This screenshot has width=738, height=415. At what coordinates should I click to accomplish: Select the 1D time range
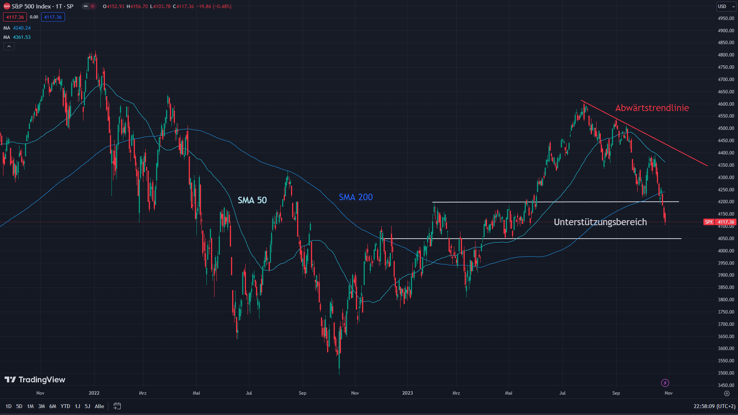click(8, 406)
